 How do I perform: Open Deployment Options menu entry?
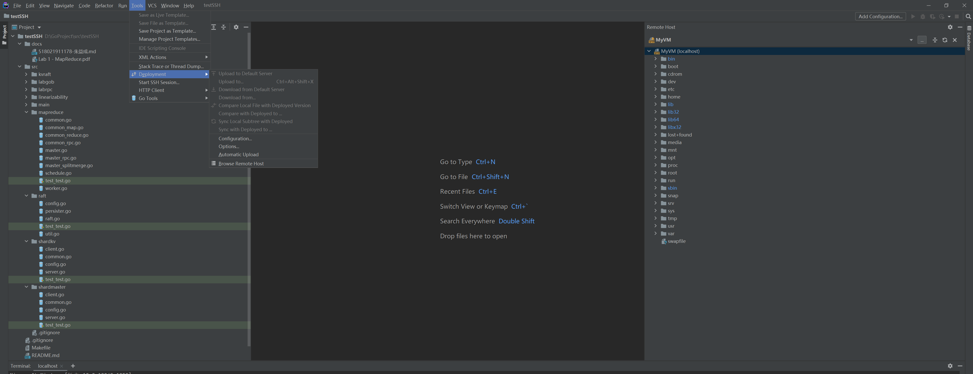264,146
